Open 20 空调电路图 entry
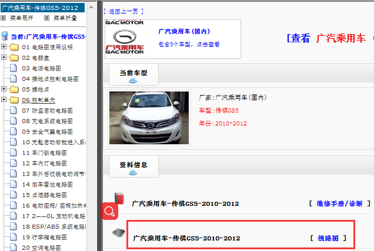This screenshot has height=251, width=374. pyautogui.click(x=42, y=247)
